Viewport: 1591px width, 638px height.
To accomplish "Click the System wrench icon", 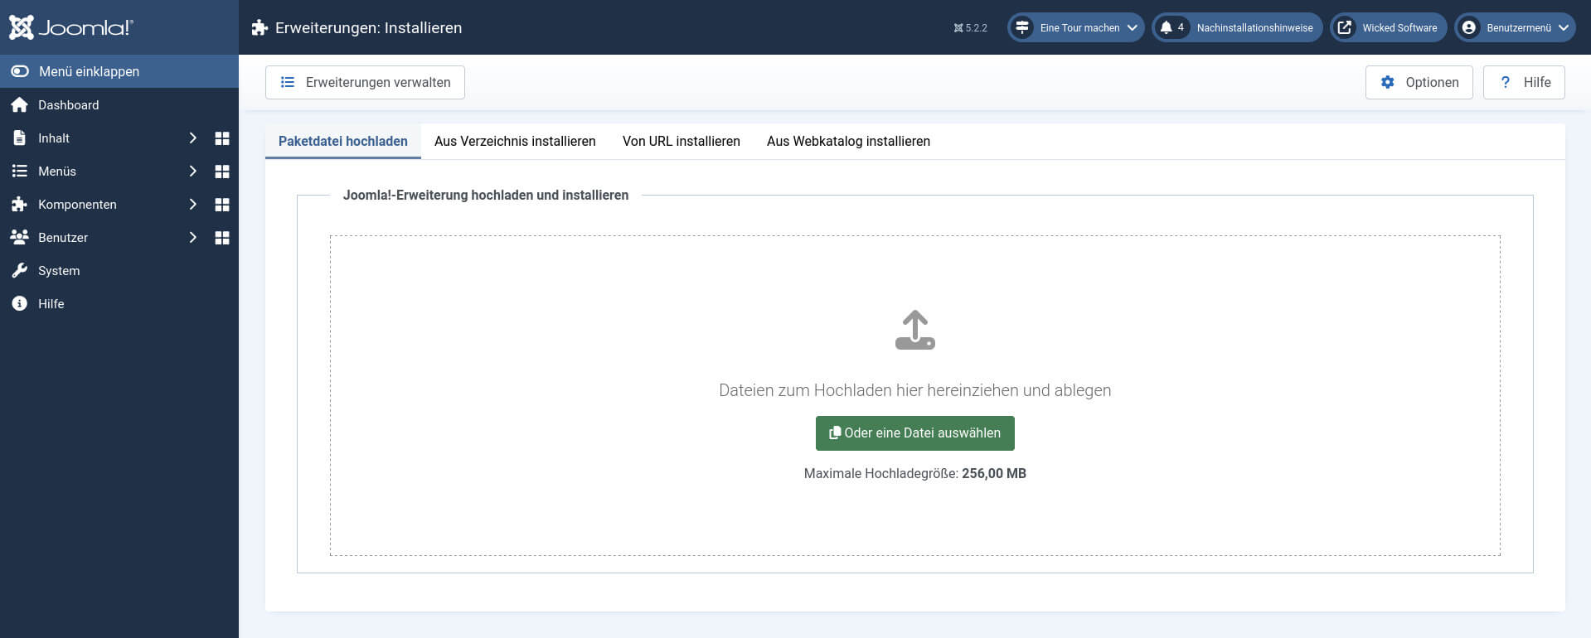I will (19, 270).
